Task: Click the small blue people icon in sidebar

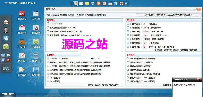Action: (3, 60)
